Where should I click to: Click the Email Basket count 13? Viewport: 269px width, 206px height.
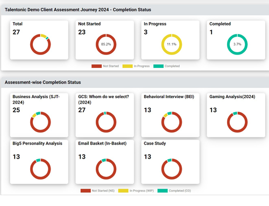point(82,157)
